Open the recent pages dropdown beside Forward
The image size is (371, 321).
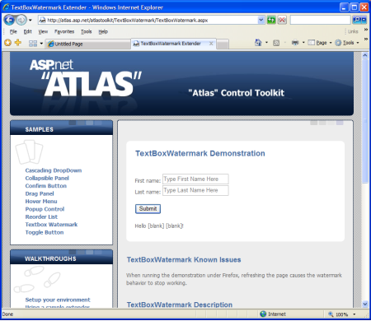[31, 20]
